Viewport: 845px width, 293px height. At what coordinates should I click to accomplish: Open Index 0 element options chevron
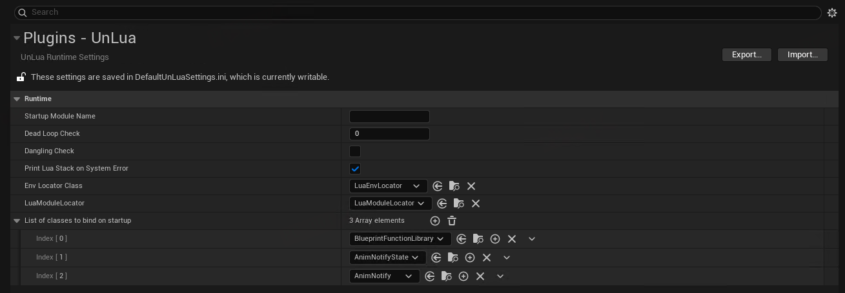pos(532,239)
